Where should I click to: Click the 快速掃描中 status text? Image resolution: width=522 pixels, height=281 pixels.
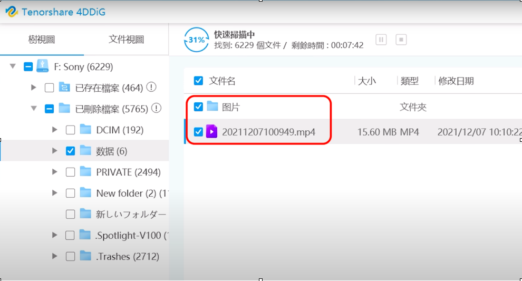234,34
